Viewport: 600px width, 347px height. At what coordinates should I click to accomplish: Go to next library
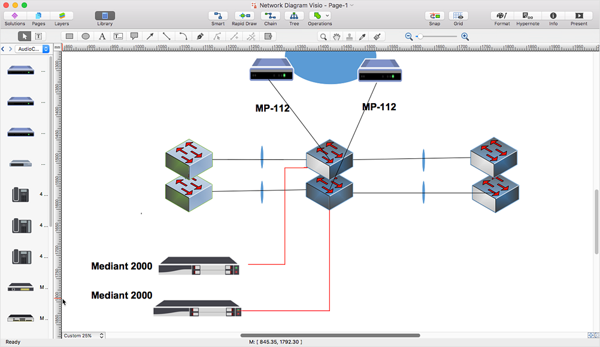tap(10, 49)
